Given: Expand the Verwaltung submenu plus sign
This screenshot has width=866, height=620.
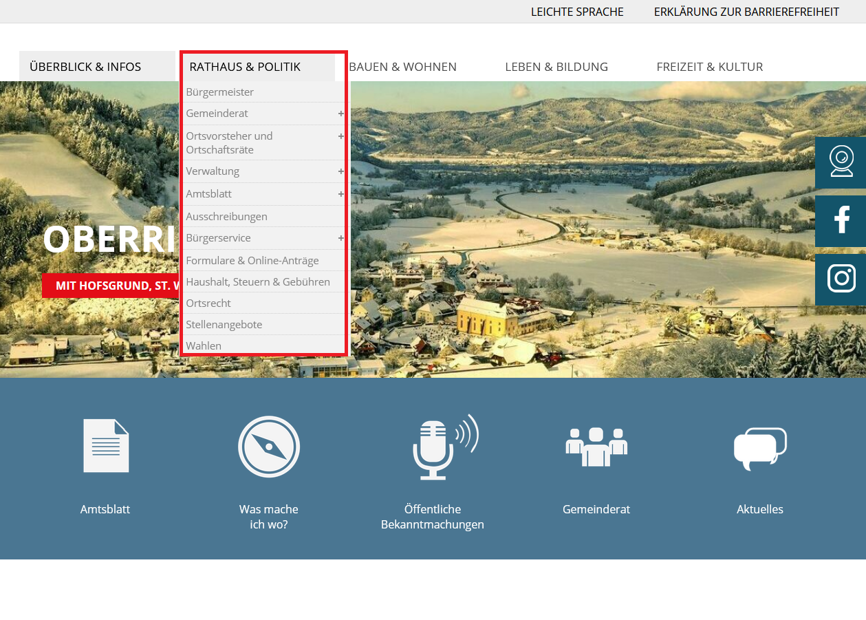Looking at the screenshot, I should 340,171.
